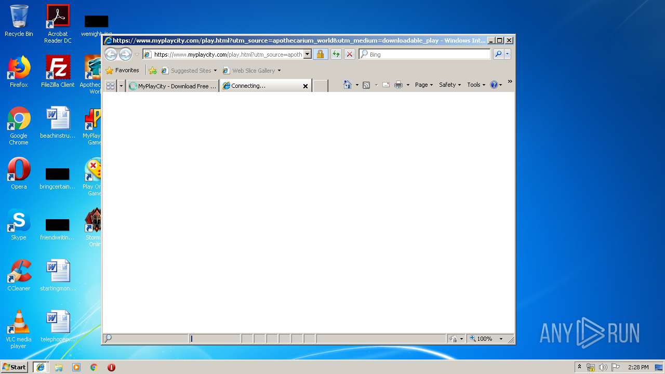Select the FileZilla Client desktop icon
This screenshot has height=374, width=665.
(x=58, y=72)
